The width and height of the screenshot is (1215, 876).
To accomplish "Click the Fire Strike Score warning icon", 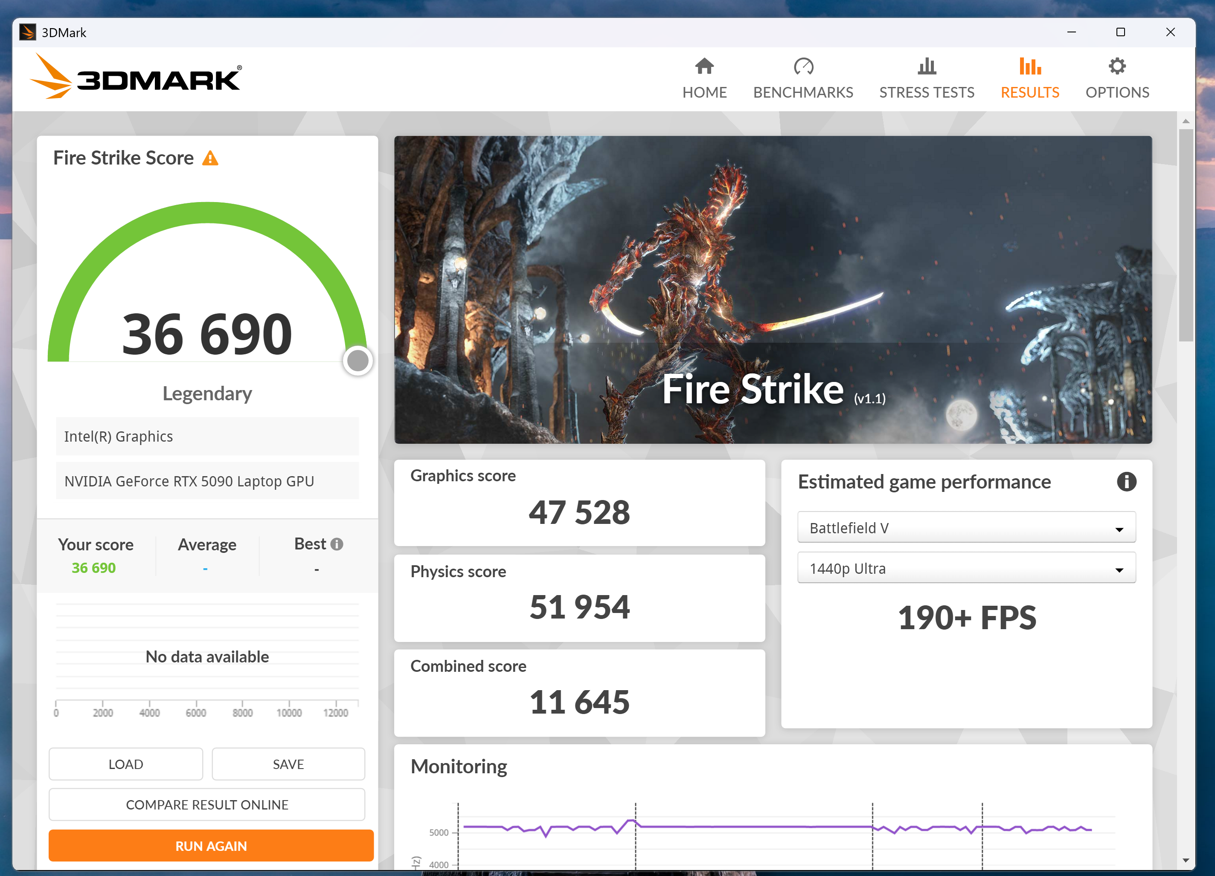I will point(210,159).
